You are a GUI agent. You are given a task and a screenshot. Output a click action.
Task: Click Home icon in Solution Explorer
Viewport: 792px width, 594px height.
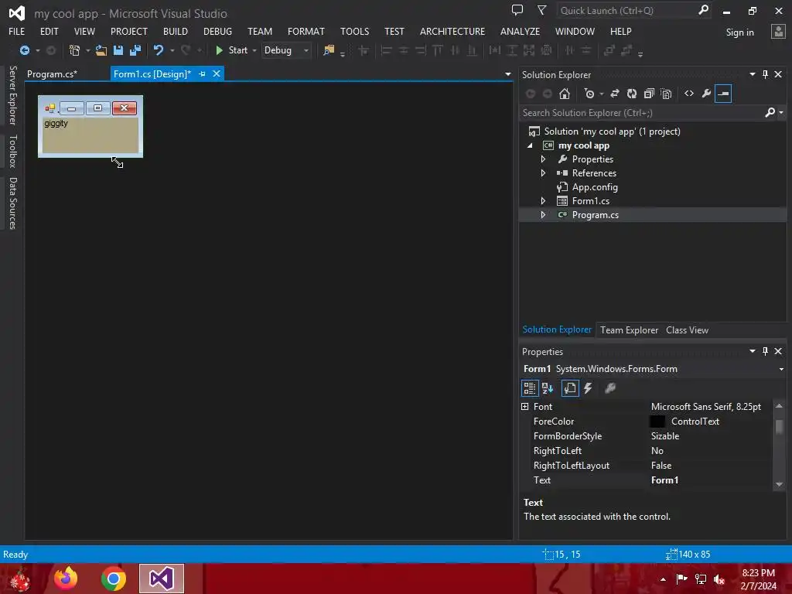(x=564, y=94)
